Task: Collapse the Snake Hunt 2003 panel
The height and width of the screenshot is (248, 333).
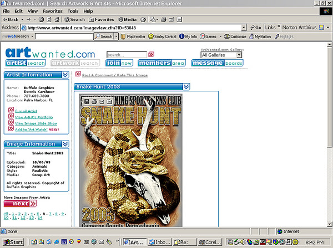Action: click(186, 86)
